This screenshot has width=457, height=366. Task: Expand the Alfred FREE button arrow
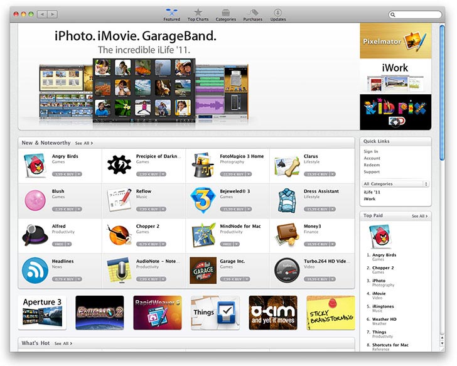68,244
